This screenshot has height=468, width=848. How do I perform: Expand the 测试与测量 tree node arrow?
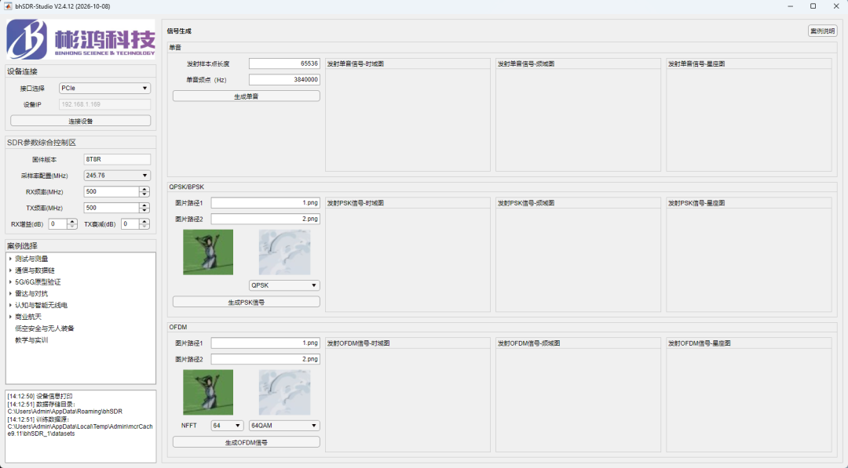(10, 259)
